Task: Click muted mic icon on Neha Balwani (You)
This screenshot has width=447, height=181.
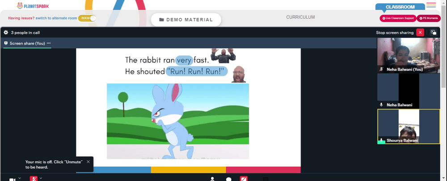Action: point(381,69)
